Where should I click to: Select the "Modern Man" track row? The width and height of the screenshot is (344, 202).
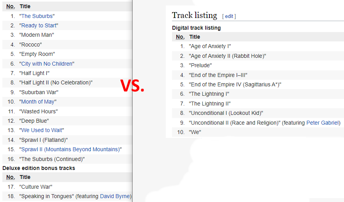(x=67, y=35)
